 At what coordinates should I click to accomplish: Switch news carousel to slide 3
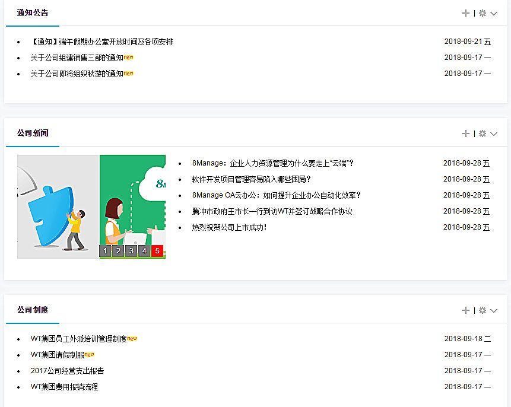[x=131, y=251]
